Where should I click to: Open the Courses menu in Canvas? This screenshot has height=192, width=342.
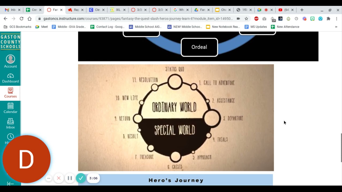10,93
